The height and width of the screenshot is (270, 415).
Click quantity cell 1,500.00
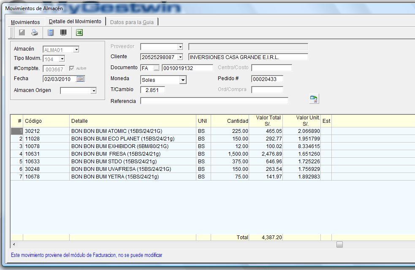(x=230, y=154)
